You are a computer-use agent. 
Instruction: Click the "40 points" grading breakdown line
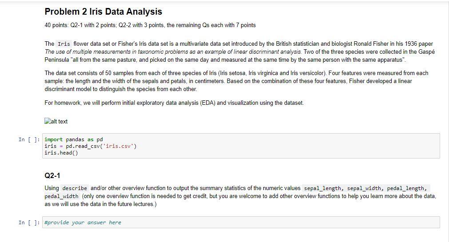click(150, 25)
